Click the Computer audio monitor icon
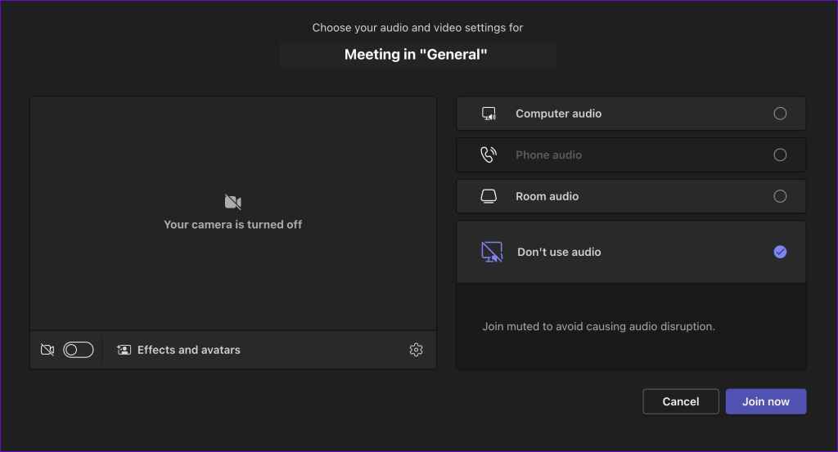 click(489, 114)
